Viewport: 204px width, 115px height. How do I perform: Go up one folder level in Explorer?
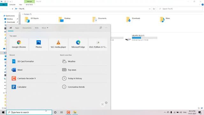tap(12, 9)
